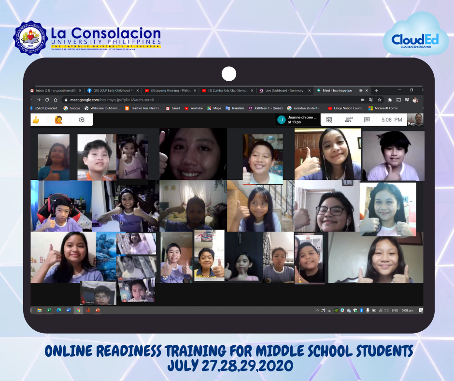Click the ENG language indicator
Viewport: 454px width, 381px height.
click(x=395, y=310)
